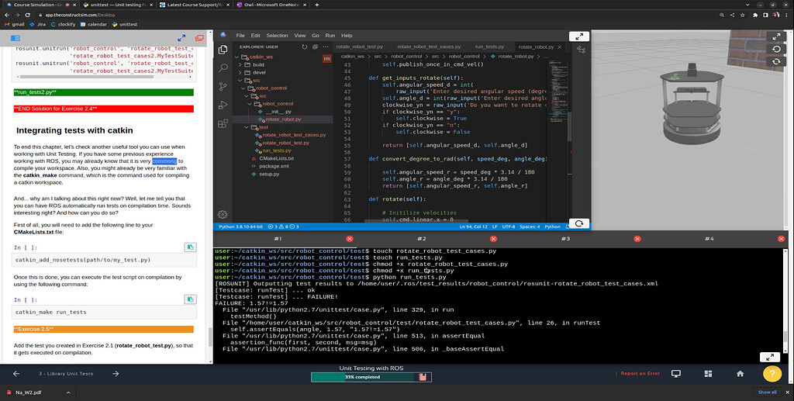Image resolution: width=794 pixels, height=401 pixels.
Task: Open the Explorer view in the activity bar
Action: coord(223,50)
